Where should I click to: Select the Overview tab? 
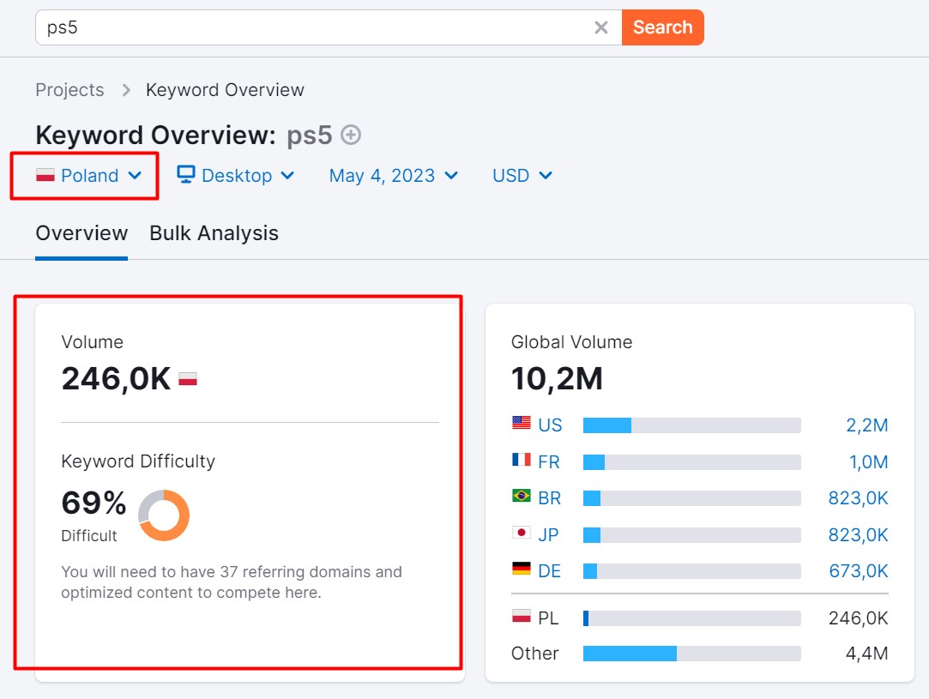(81, 233)
